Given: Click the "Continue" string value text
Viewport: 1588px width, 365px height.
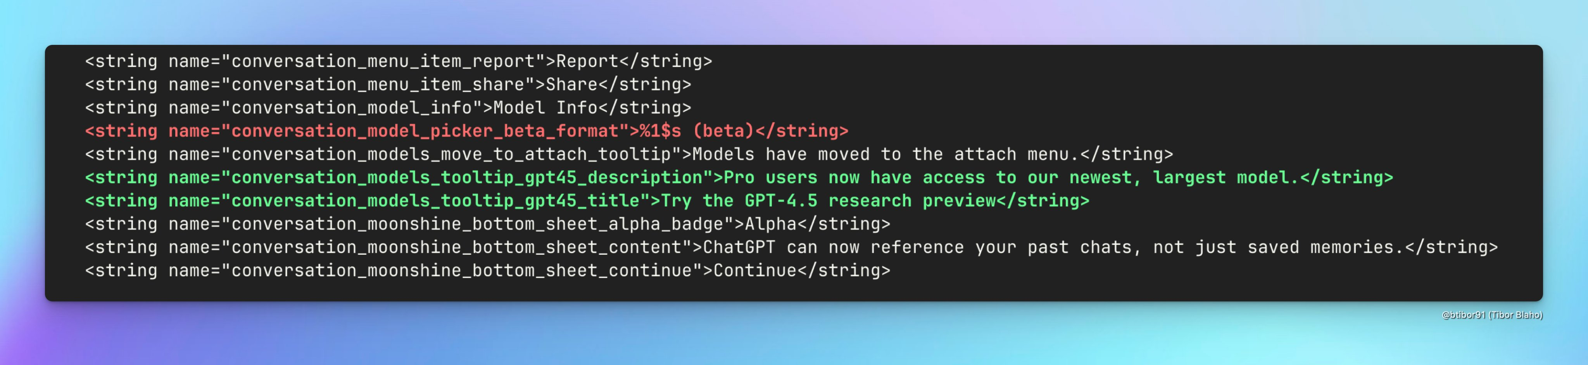Looking at the screenshot, I should coord(754,271).
